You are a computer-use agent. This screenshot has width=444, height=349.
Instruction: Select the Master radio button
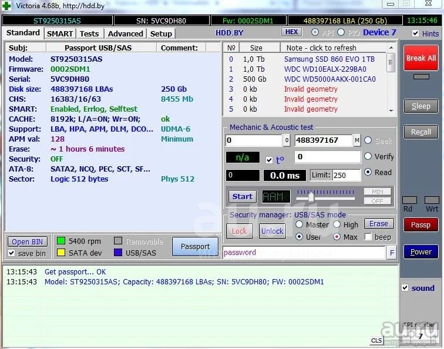click(300, 224)
